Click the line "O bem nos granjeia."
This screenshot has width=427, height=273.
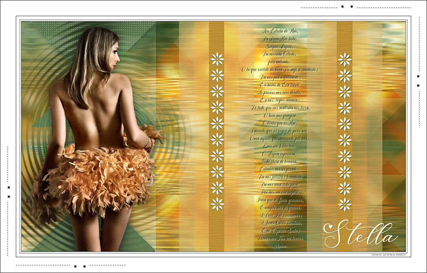click(x=280, y=116)
